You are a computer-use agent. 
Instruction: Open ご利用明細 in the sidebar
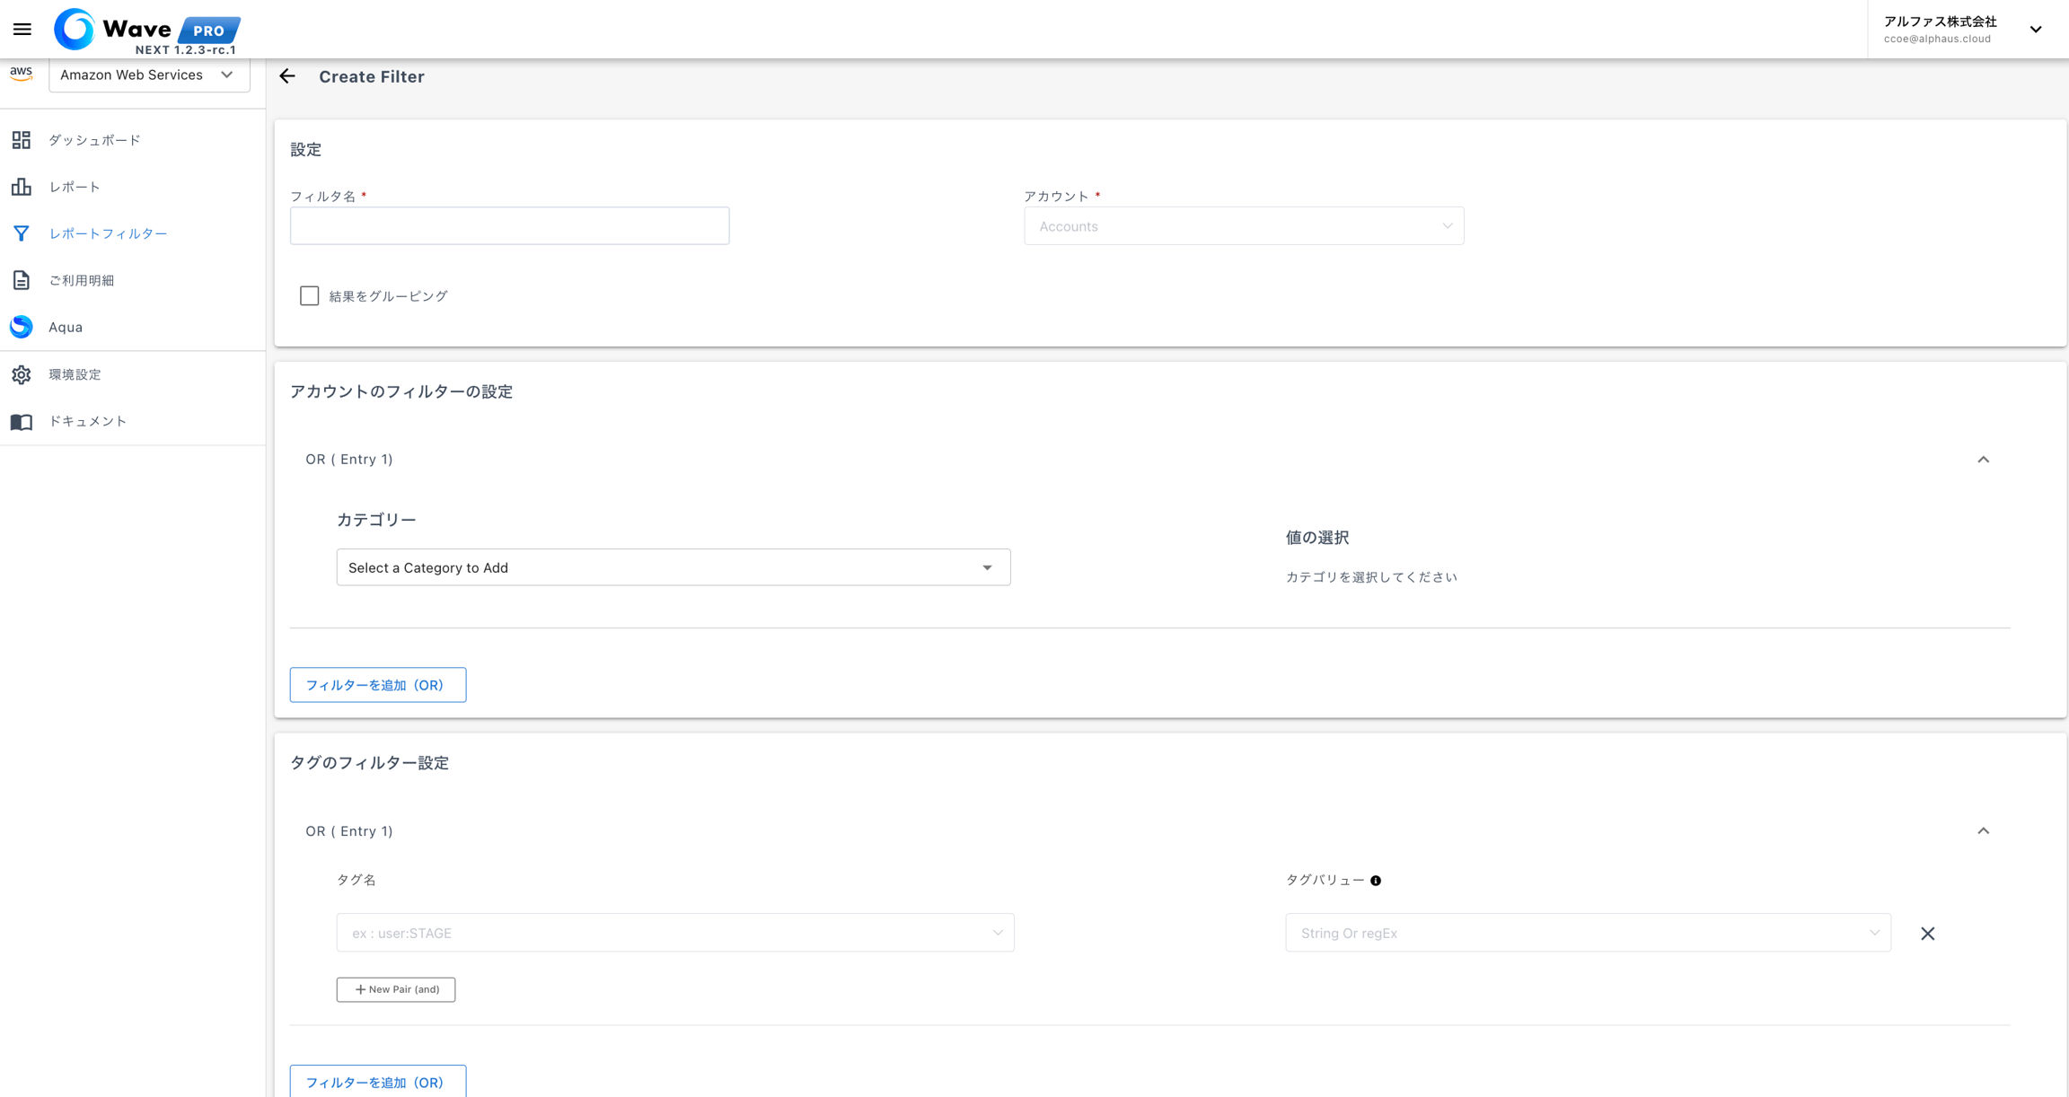[81, 280]
